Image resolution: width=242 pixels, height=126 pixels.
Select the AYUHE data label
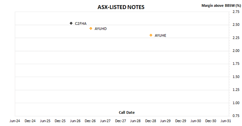(x=161, y=36)
